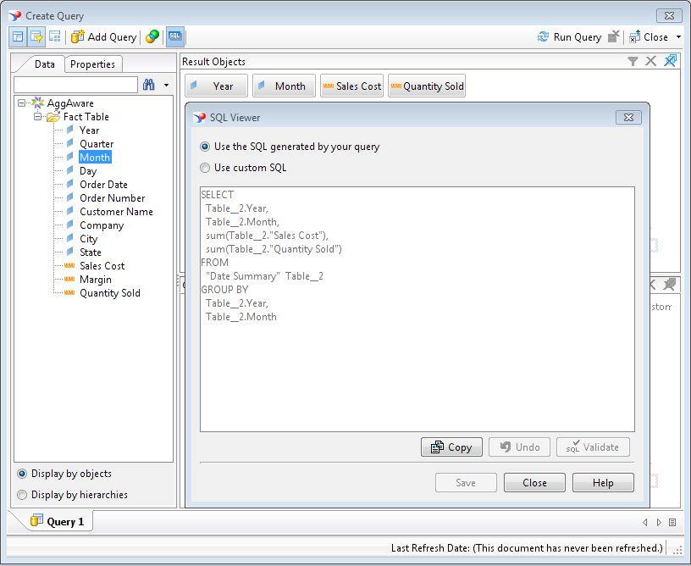Click the Last Refresh Date status text
Image resolution: width=691 pixels, height=566 pixels.
[527, 548]
